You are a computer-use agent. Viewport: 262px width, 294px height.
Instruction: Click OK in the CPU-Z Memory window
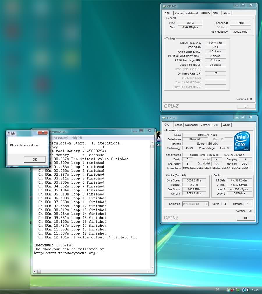(x=246, y=106)
